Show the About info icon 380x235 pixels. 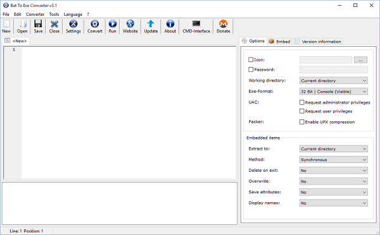170,27
